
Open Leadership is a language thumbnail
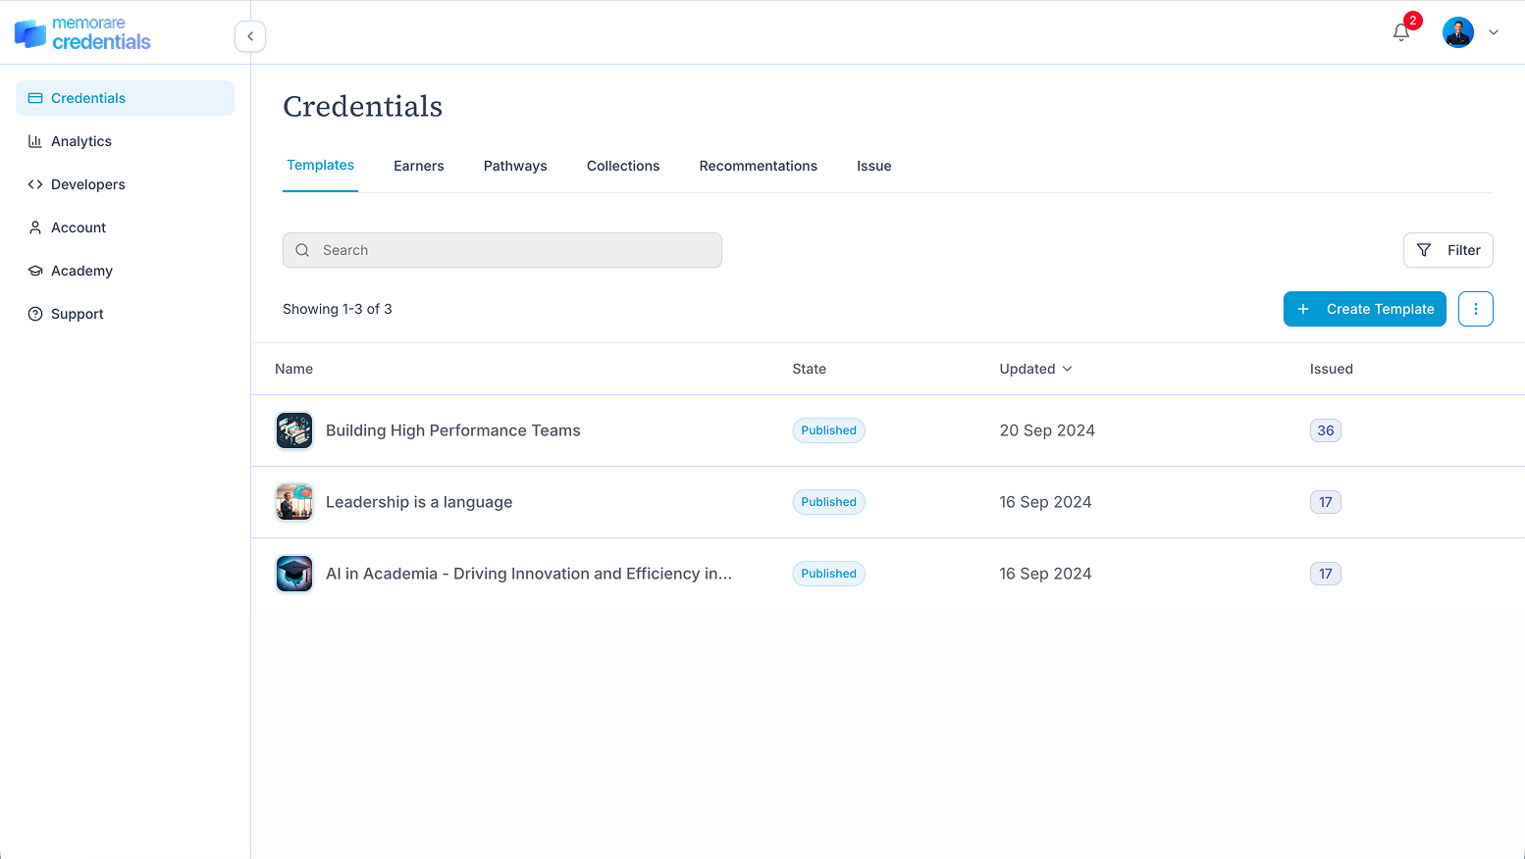pos(294,502)
